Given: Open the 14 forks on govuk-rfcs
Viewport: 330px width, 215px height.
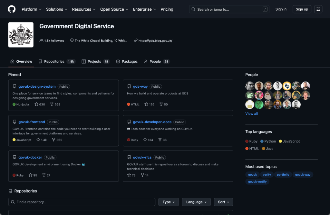Looking at the screenshot, I should (x=145, y=175).
